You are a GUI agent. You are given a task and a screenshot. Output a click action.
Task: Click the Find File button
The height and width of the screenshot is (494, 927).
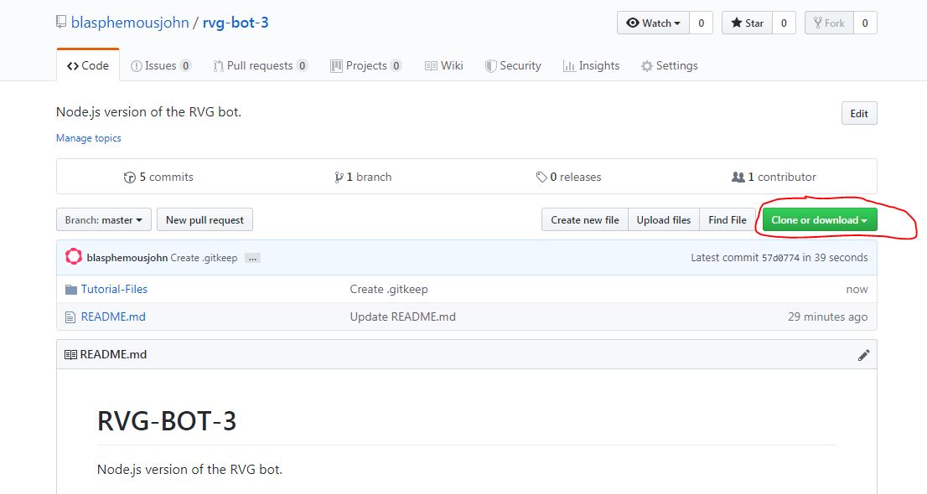pyautogui.click(x=728, y=220)
